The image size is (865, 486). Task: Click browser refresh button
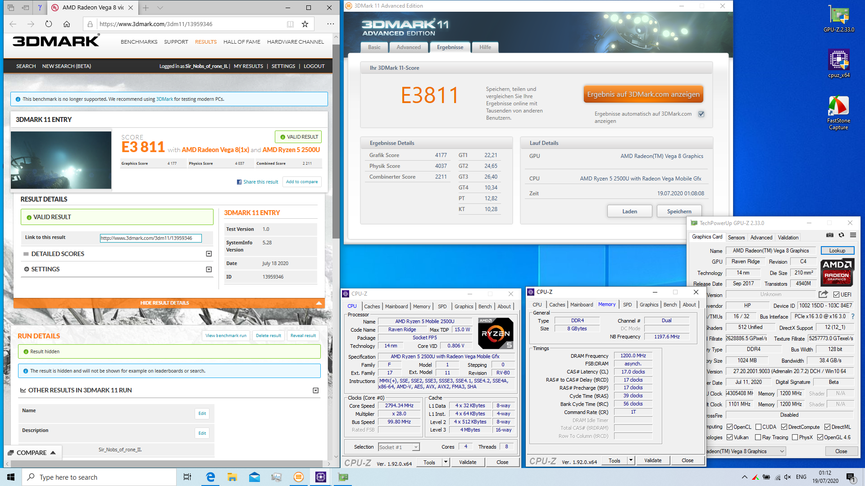click(49, 24)
